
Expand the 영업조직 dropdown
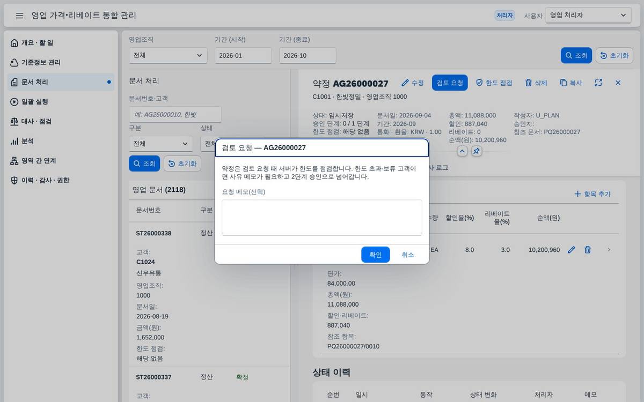tap(168, 55)
